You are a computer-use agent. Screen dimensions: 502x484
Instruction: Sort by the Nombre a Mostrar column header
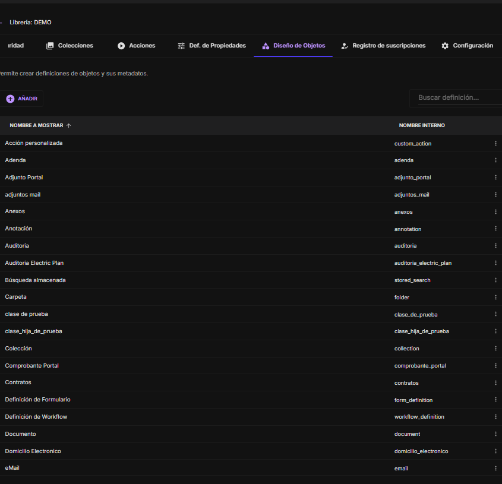pyautogui.click(x=36, y=125)
